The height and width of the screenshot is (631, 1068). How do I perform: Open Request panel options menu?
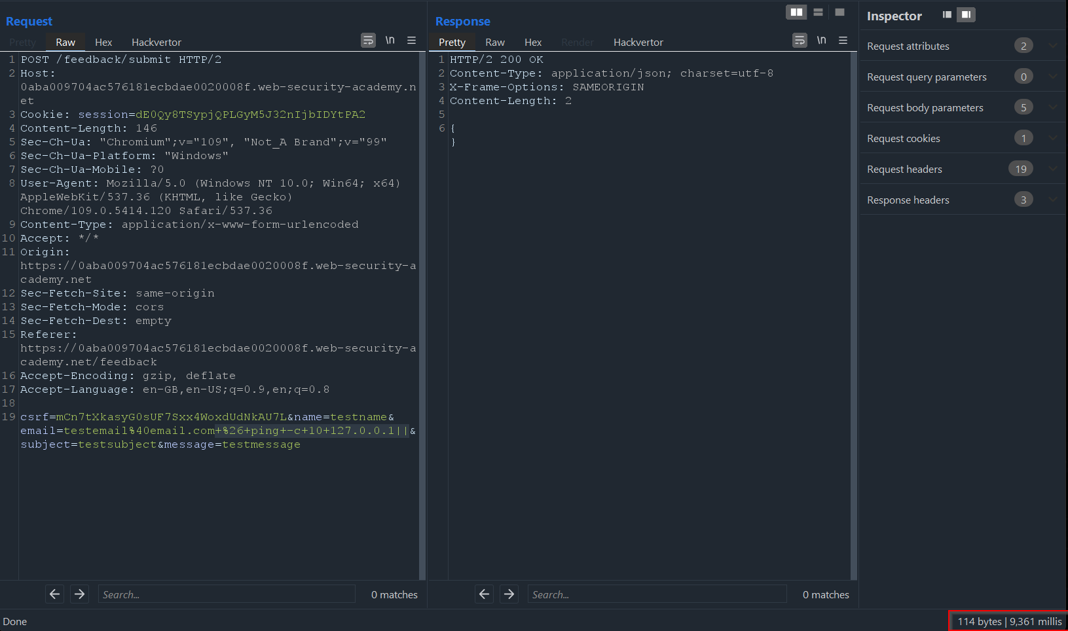click(411, 41)
